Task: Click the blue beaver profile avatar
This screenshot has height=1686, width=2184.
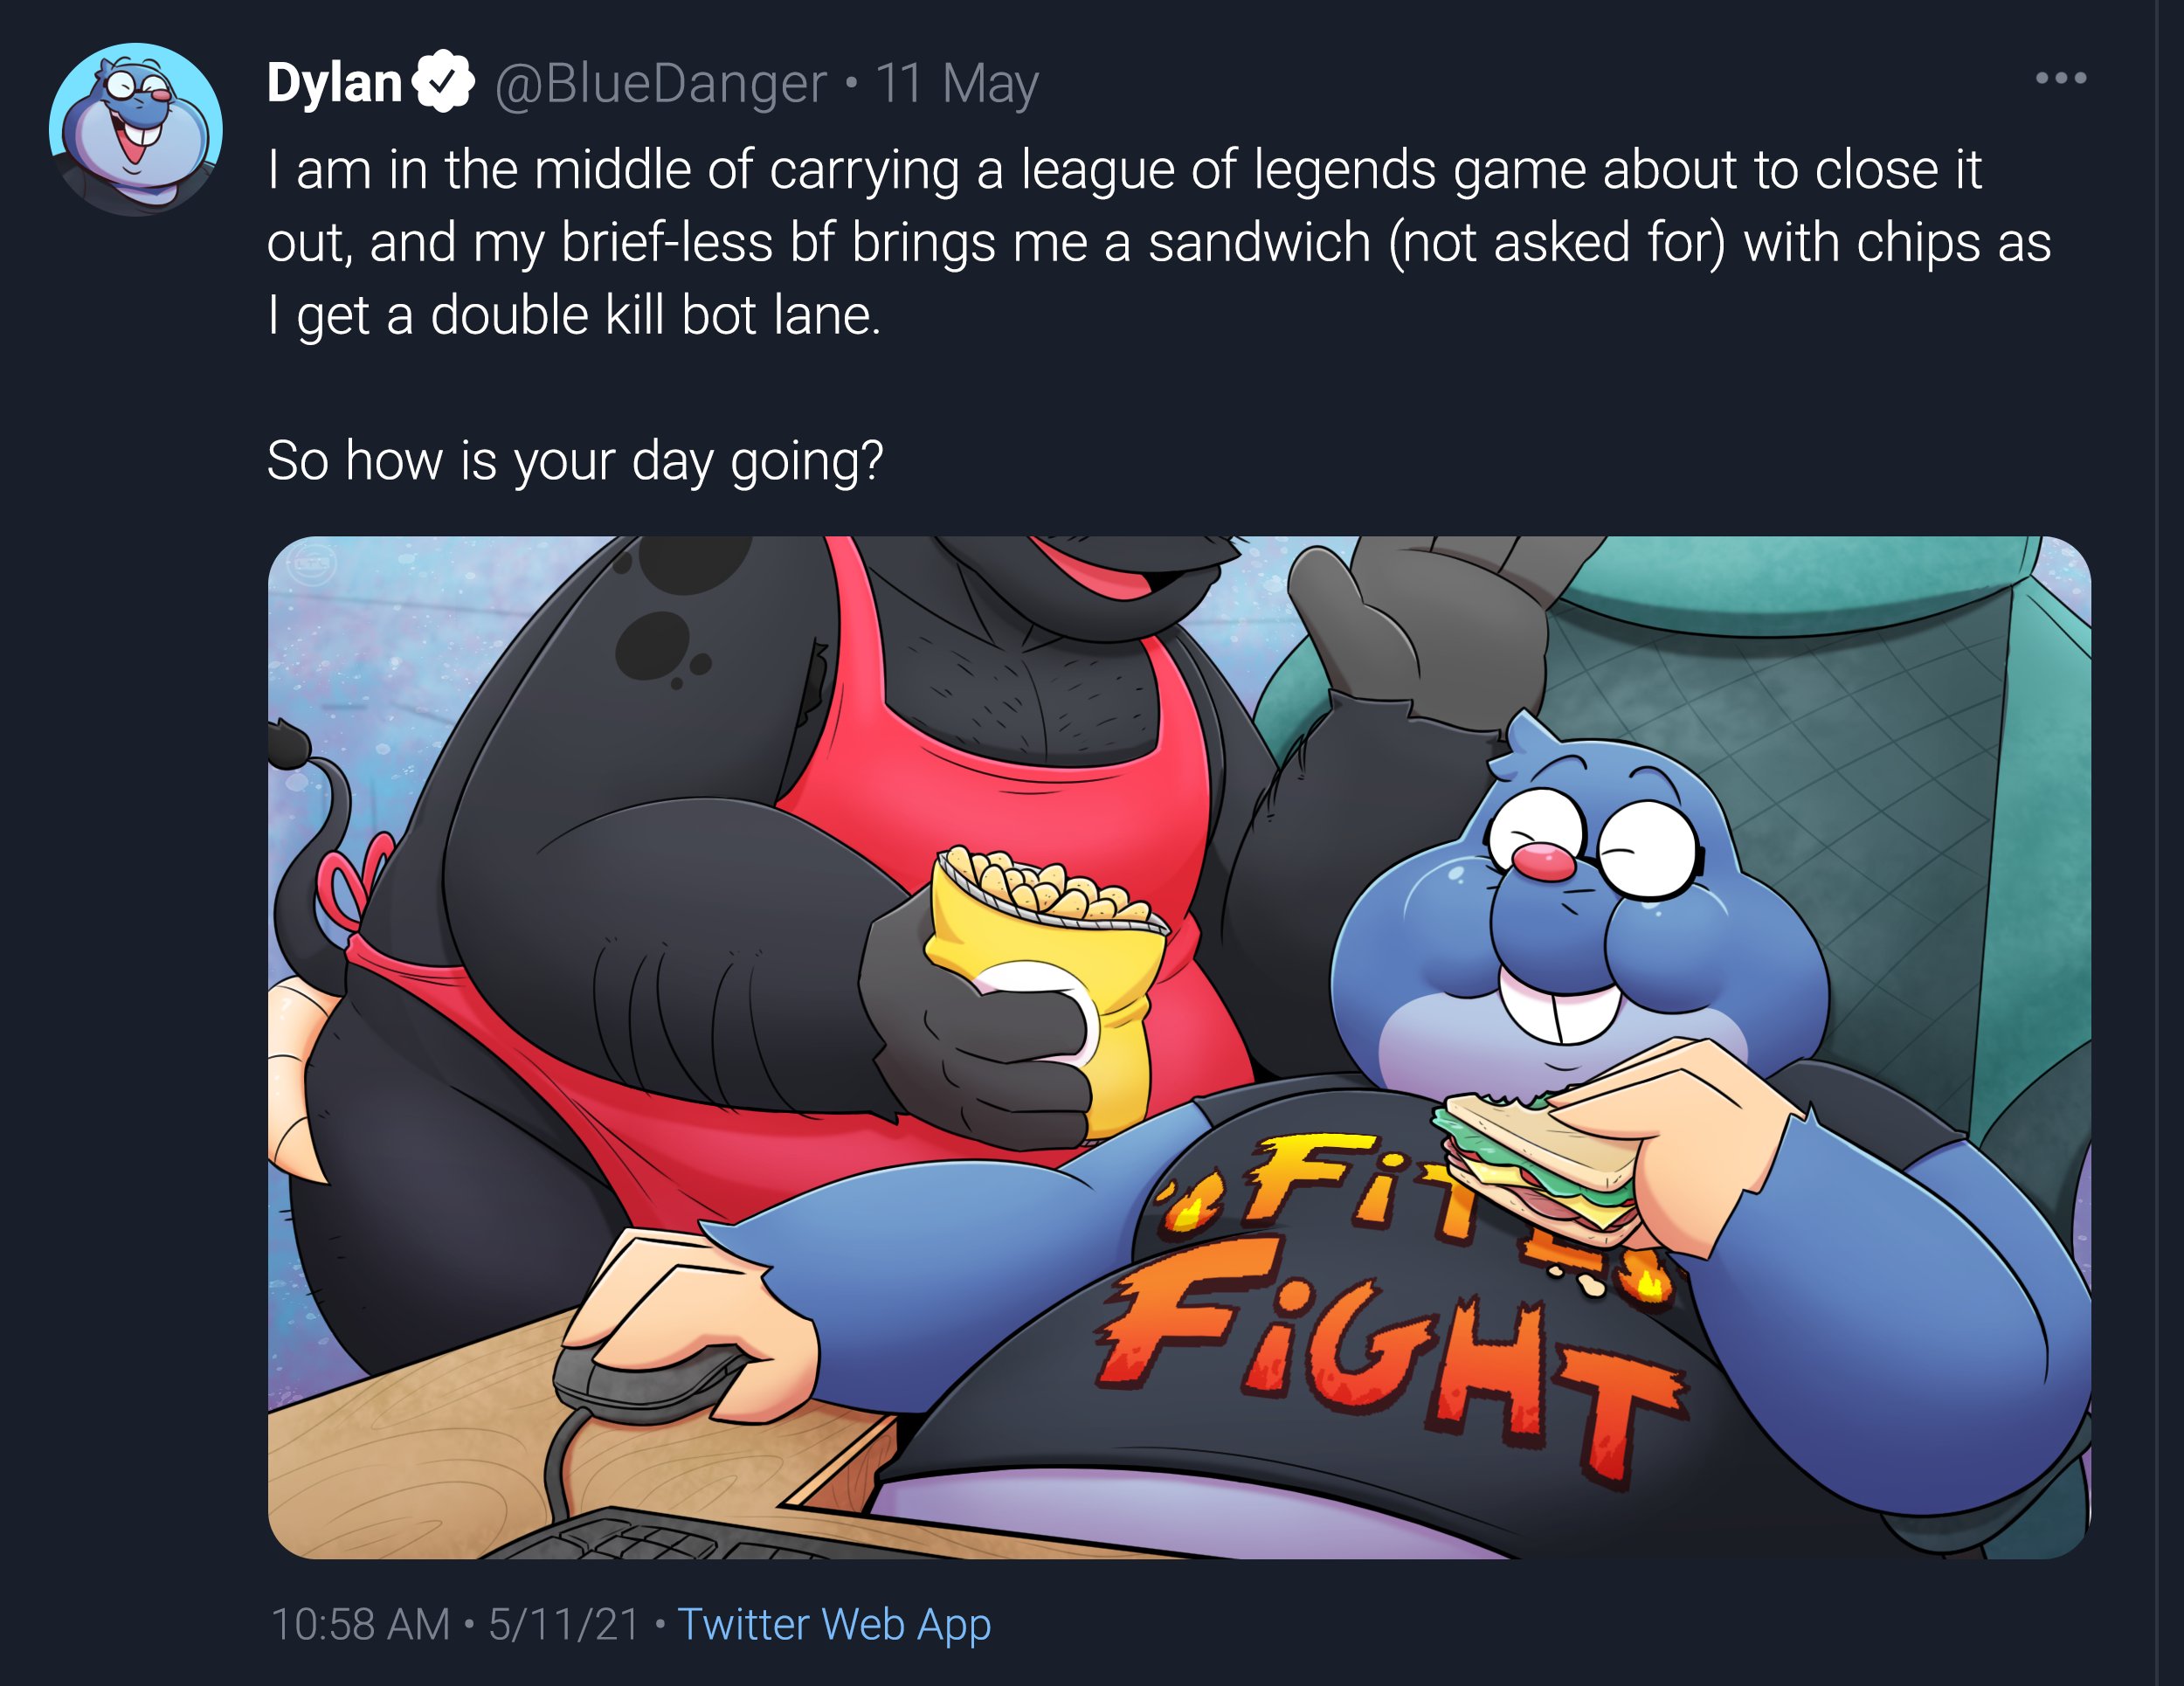Action: (x=136, y=129)
